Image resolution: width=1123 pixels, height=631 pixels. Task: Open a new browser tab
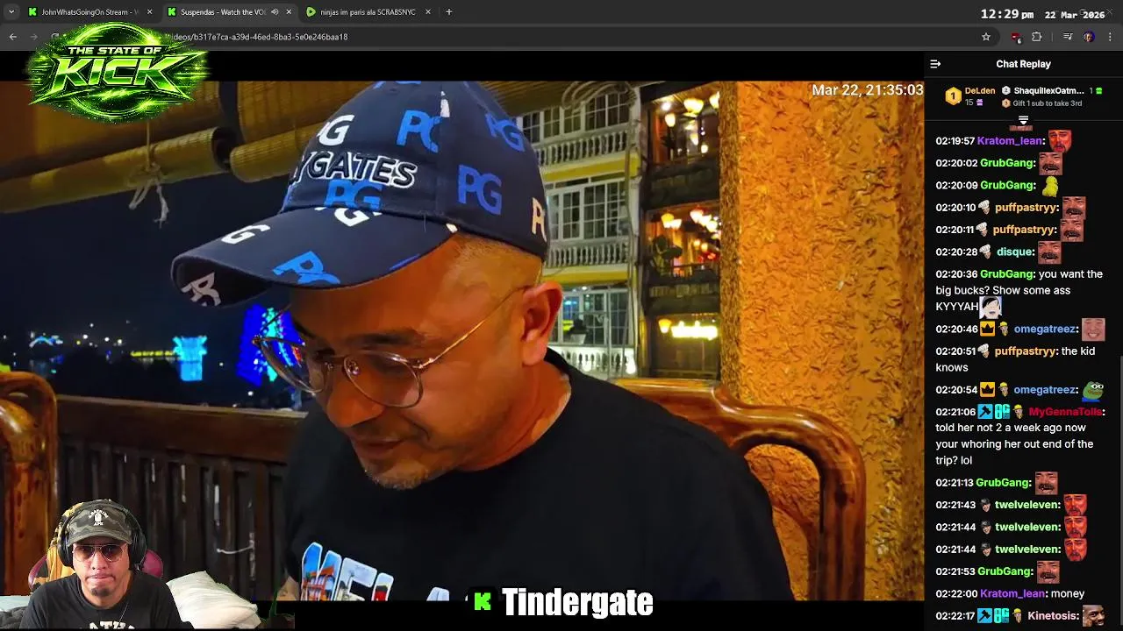point(449,12)
